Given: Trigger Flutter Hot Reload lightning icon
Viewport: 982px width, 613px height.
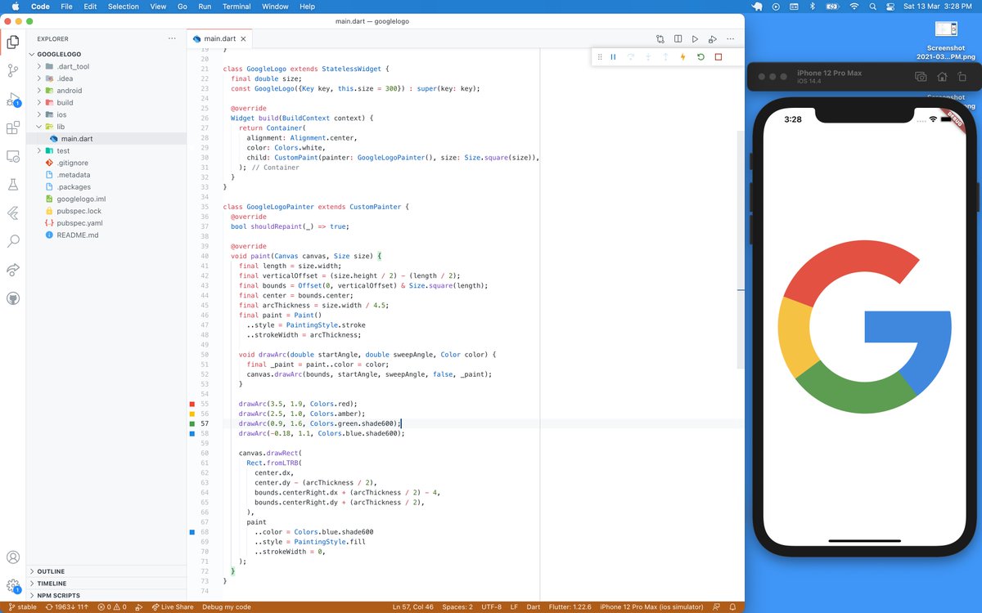Looking at the screenshot, I should point(683,57).
